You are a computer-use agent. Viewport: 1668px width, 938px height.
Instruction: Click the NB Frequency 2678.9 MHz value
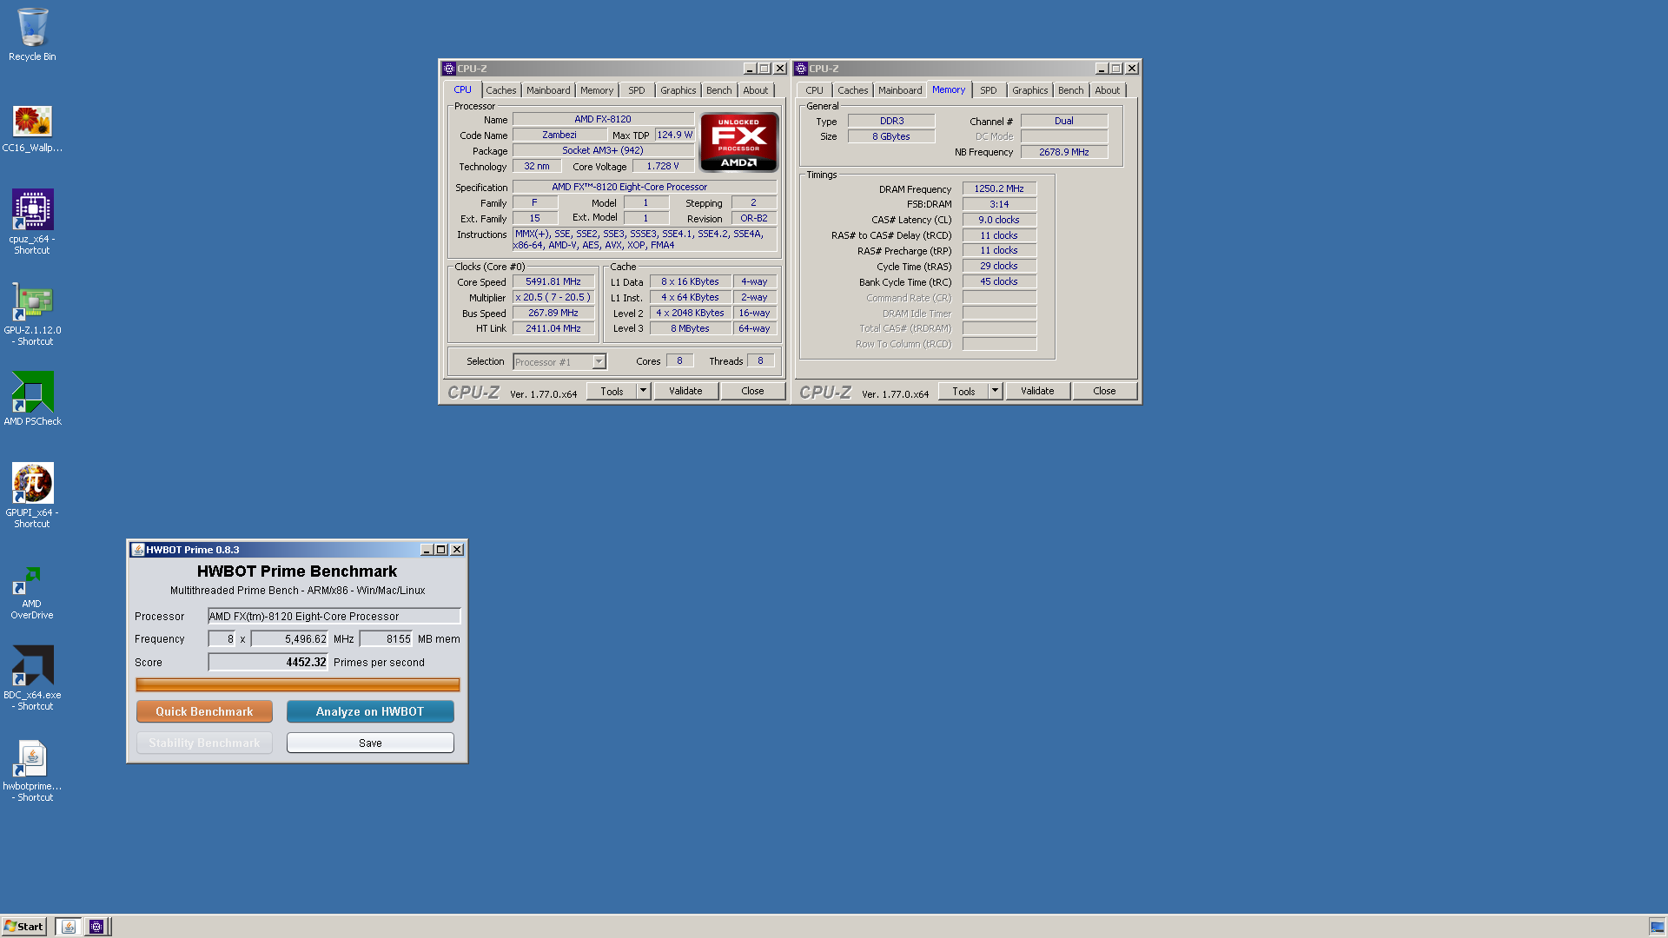(x=1064, y=152)
